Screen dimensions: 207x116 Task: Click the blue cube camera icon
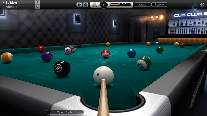[x=85, y=5]
